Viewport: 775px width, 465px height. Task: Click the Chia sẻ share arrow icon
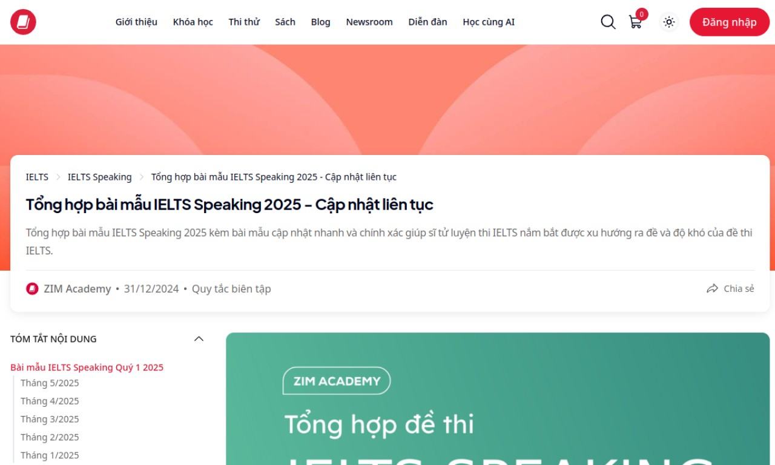712,289
